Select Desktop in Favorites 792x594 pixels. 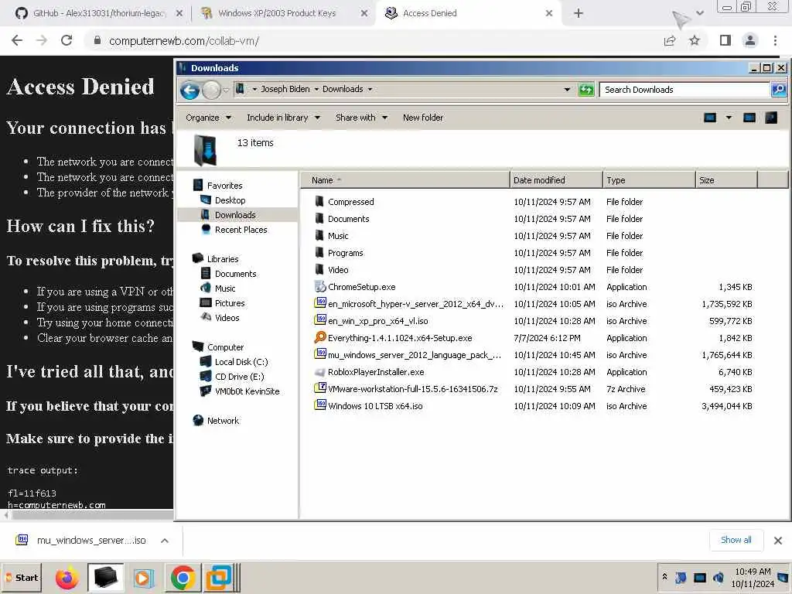[230, 200]
